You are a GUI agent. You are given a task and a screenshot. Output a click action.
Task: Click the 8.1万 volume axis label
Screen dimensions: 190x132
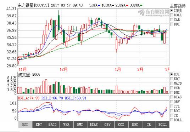(x=12, y=78)
